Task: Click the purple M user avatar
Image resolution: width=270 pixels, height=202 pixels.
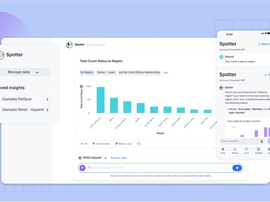Action: pos(82,168)
